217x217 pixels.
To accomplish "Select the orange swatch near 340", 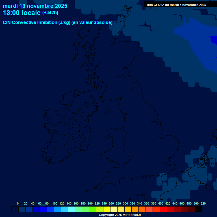I will [142, 209].
